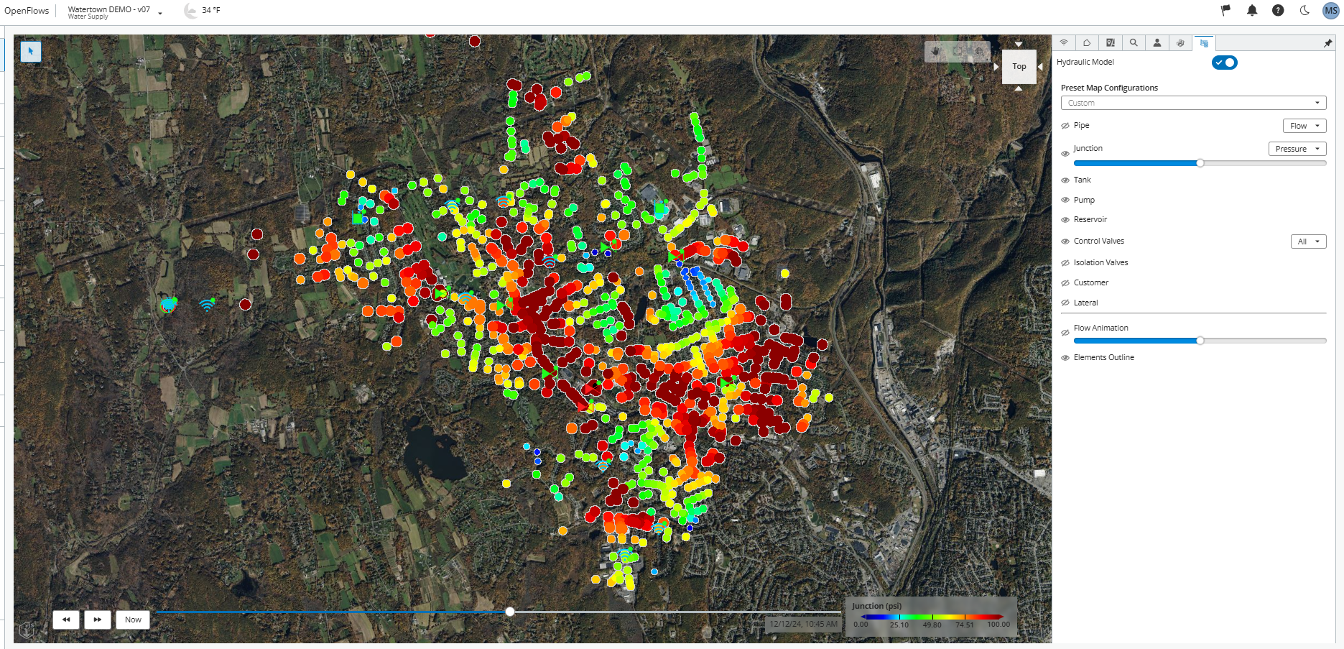Screen dimensions: 1344x649
Task: Adjust the Flow Animation speed slider handle
Action: (1200, 341)
